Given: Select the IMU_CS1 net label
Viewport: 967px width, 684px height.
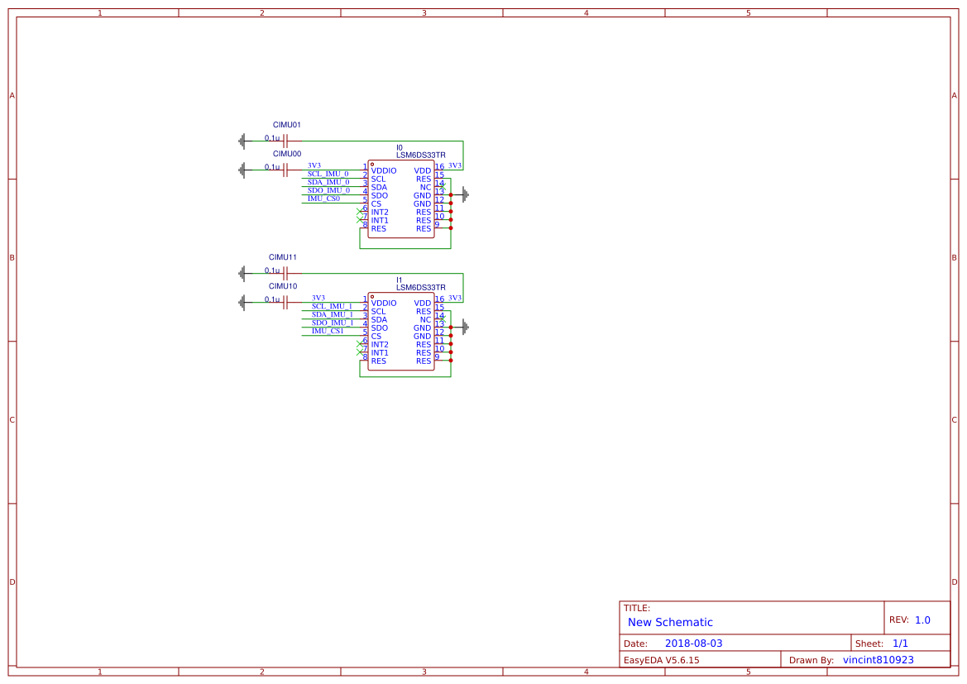Looking at the screenshot, I should [328, 331].
